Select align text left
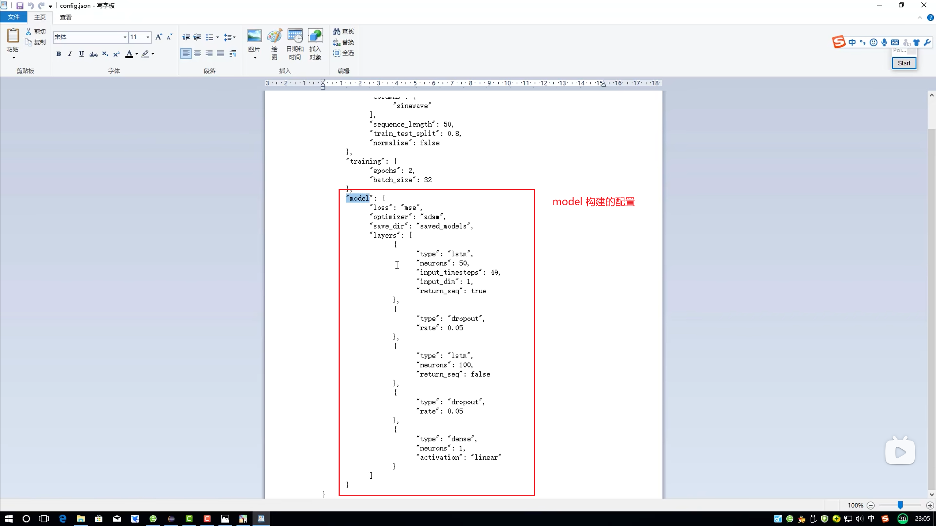This screenshot has height=526, width=936. (186, 54)
